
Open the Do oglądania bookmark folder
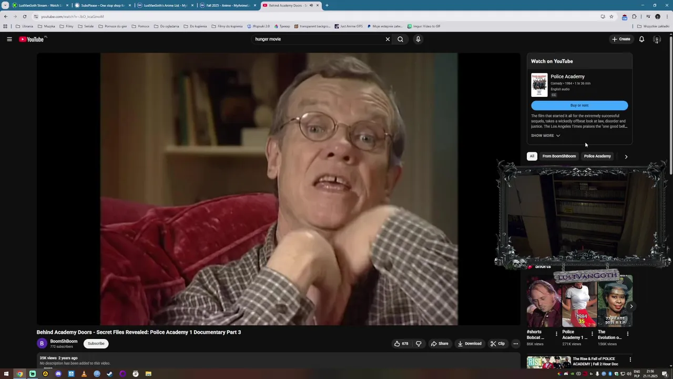point(166,26)
